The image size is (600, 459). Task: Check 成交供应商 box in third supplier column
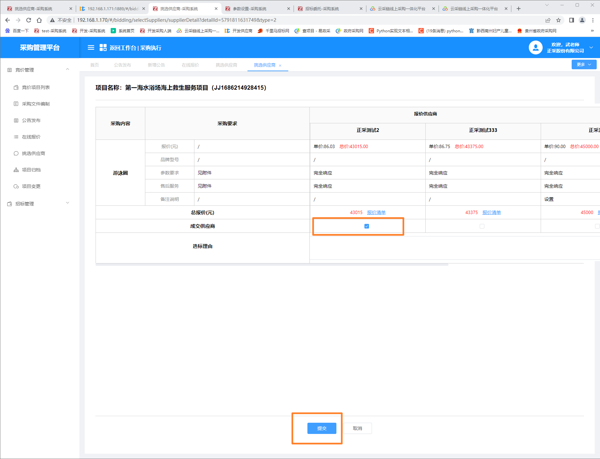click(597, 226)
